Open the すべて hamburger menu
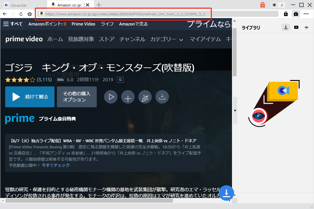Viewport: 314px width, 209px height. (x=13, y=24)
